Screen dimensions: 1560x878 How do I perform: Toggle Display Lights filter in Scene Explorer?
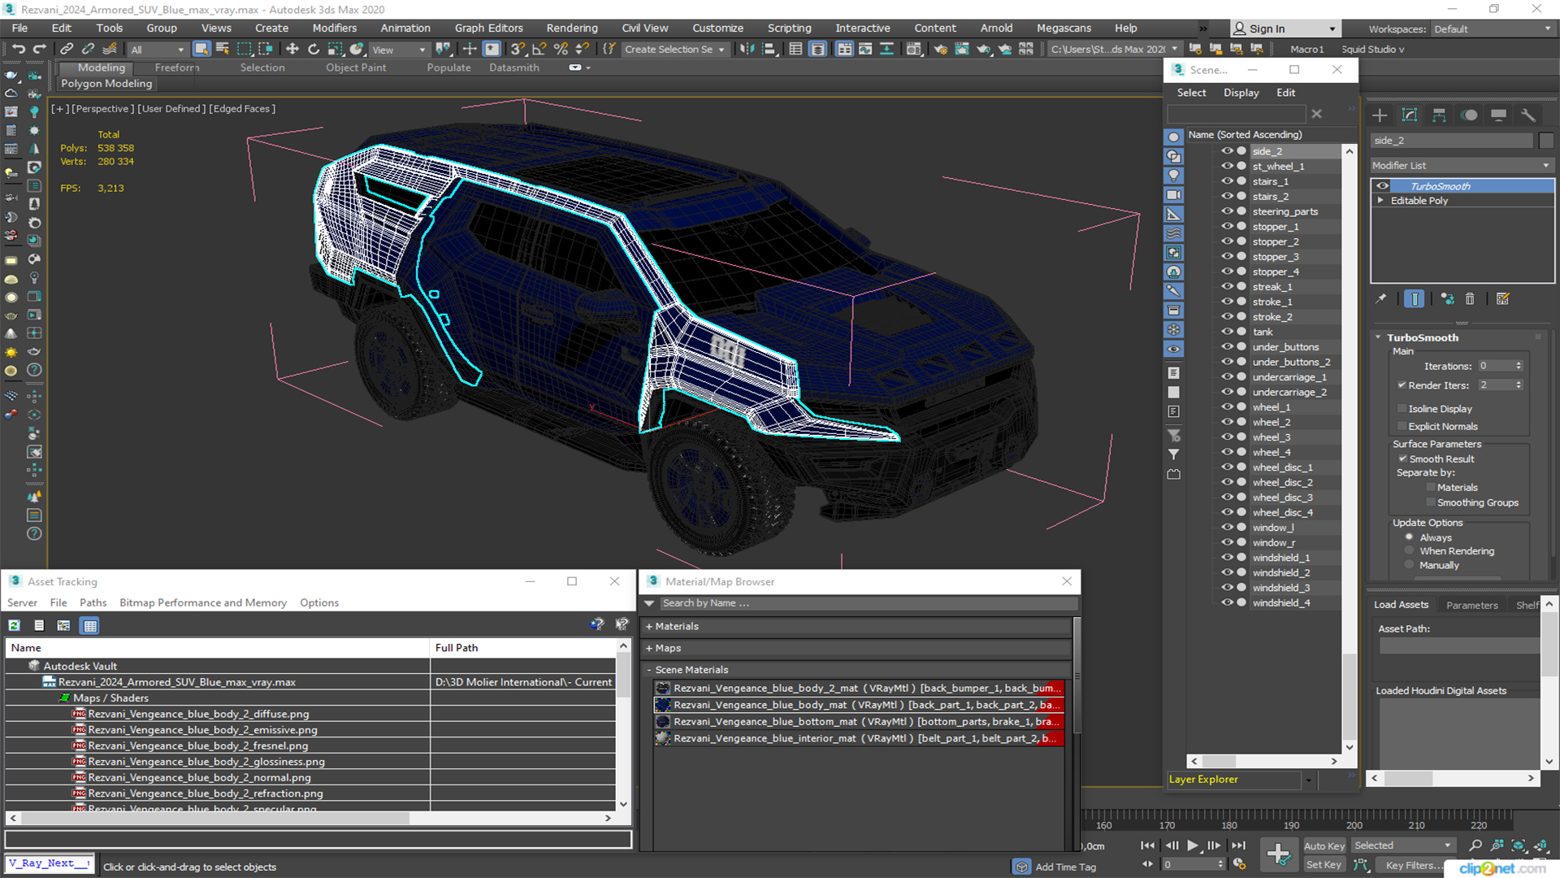[x=1174, y=176]
